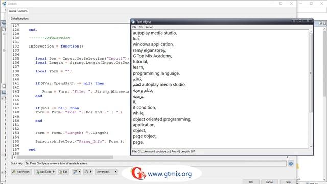The image size is (327, 184).
Task: Open the Add Code dropdown arrow
Action: pos(54,172)
